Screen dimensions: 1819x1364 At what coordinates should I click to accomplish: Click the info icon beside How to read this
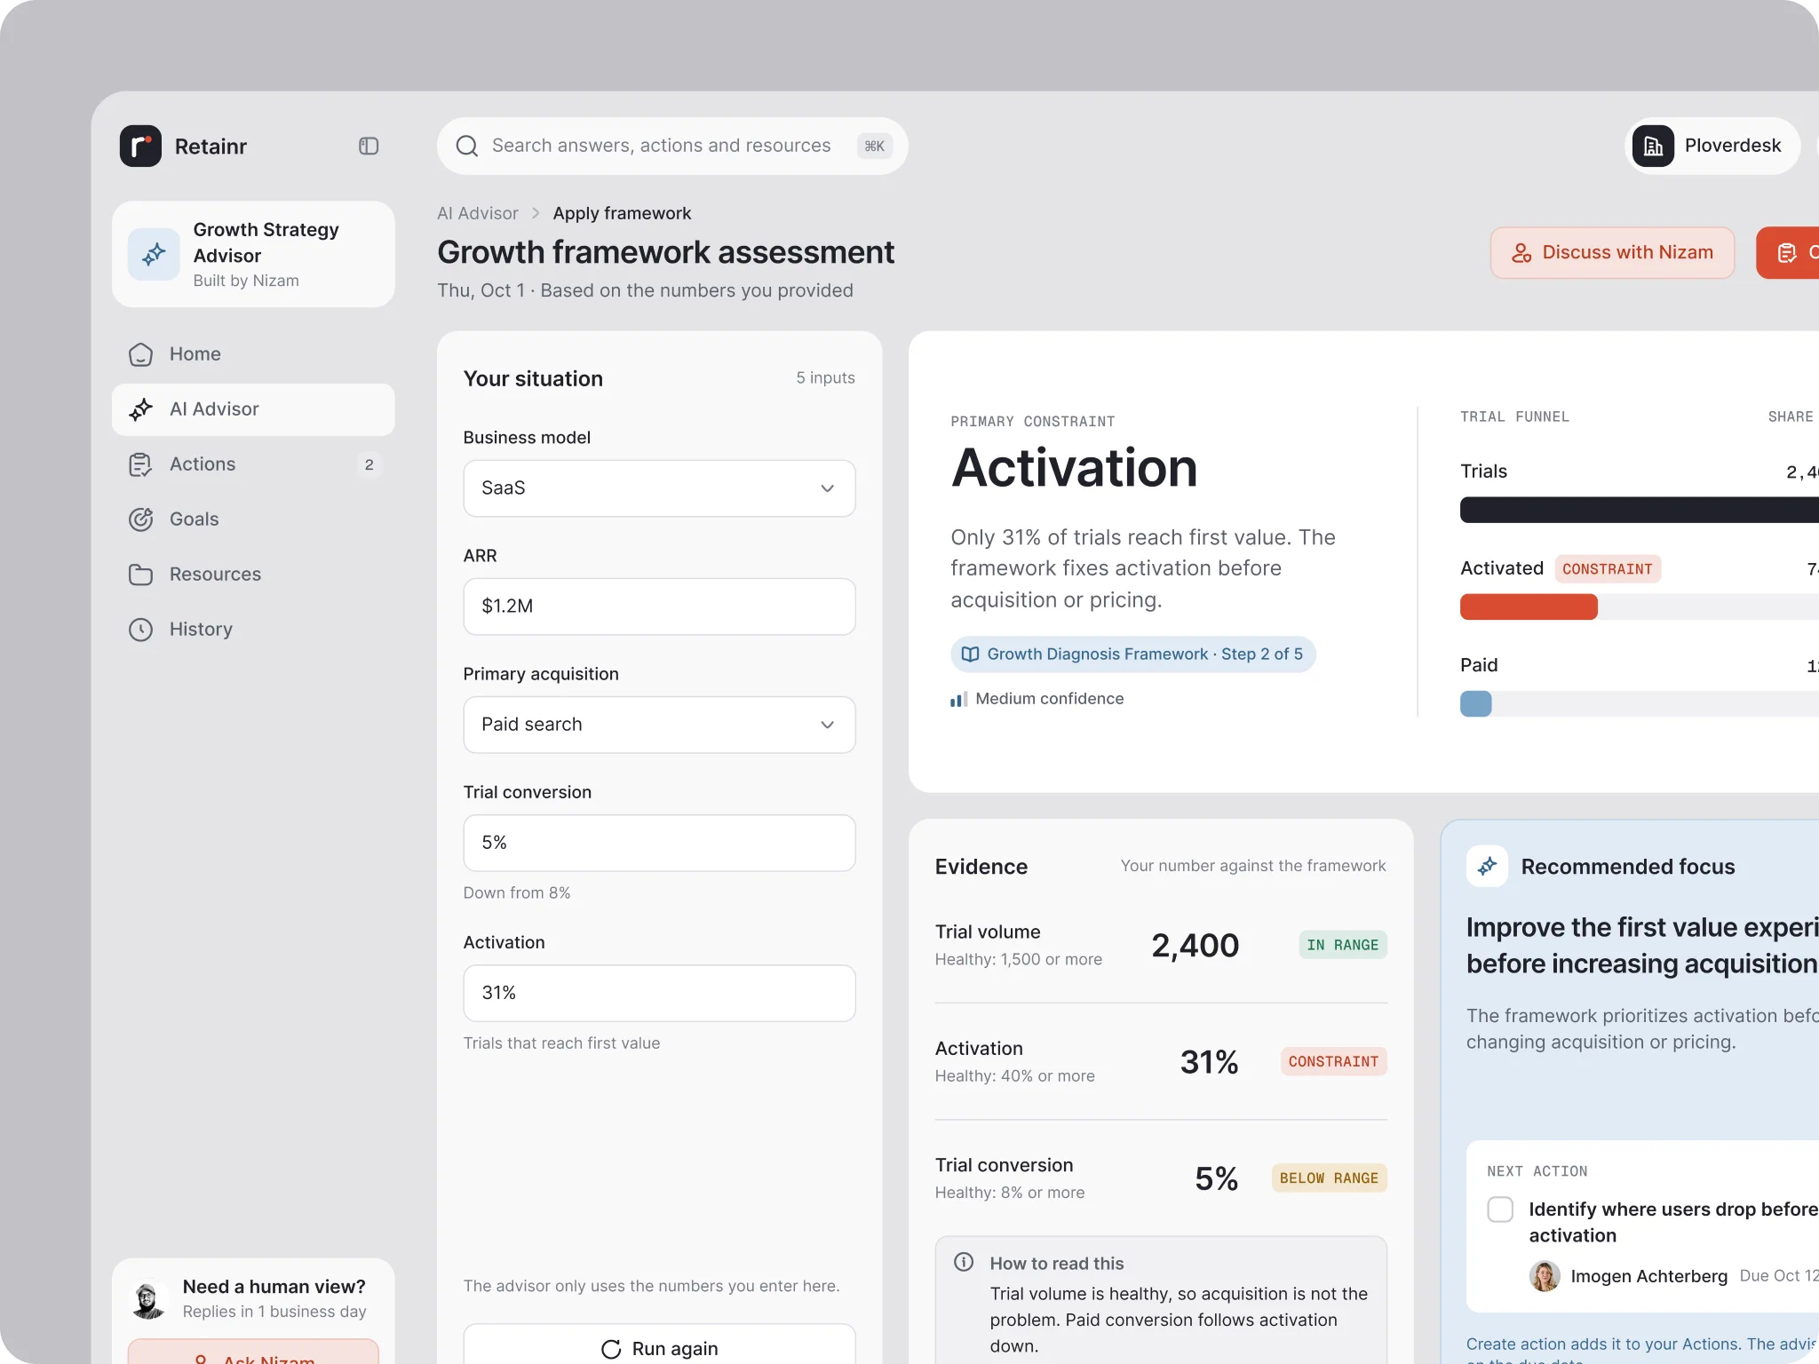coord(964,1262)
